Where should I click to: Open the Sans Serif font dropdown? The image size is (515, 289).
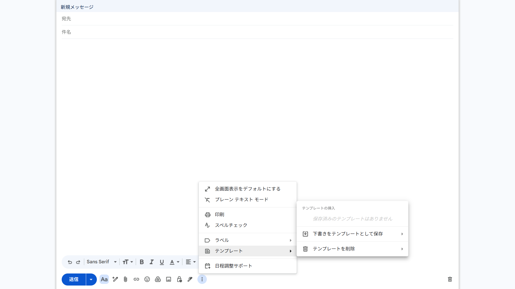(102, 262)
